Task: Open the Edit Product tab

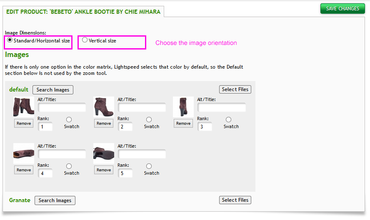Action: click(x=83, y=12)
